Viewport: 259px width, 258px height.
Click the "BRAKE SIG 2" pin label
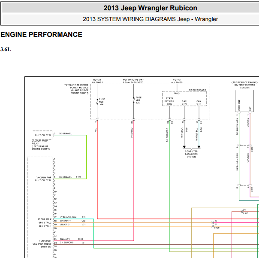click(45, 219)
